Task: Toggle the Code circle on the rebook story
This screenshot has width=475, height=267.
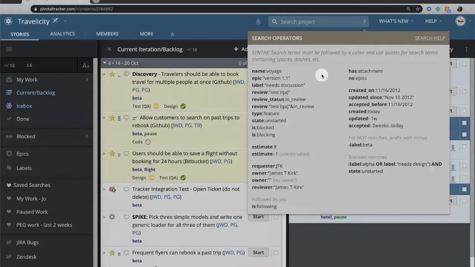Action: pyautogui.click(x=148, y=142)
